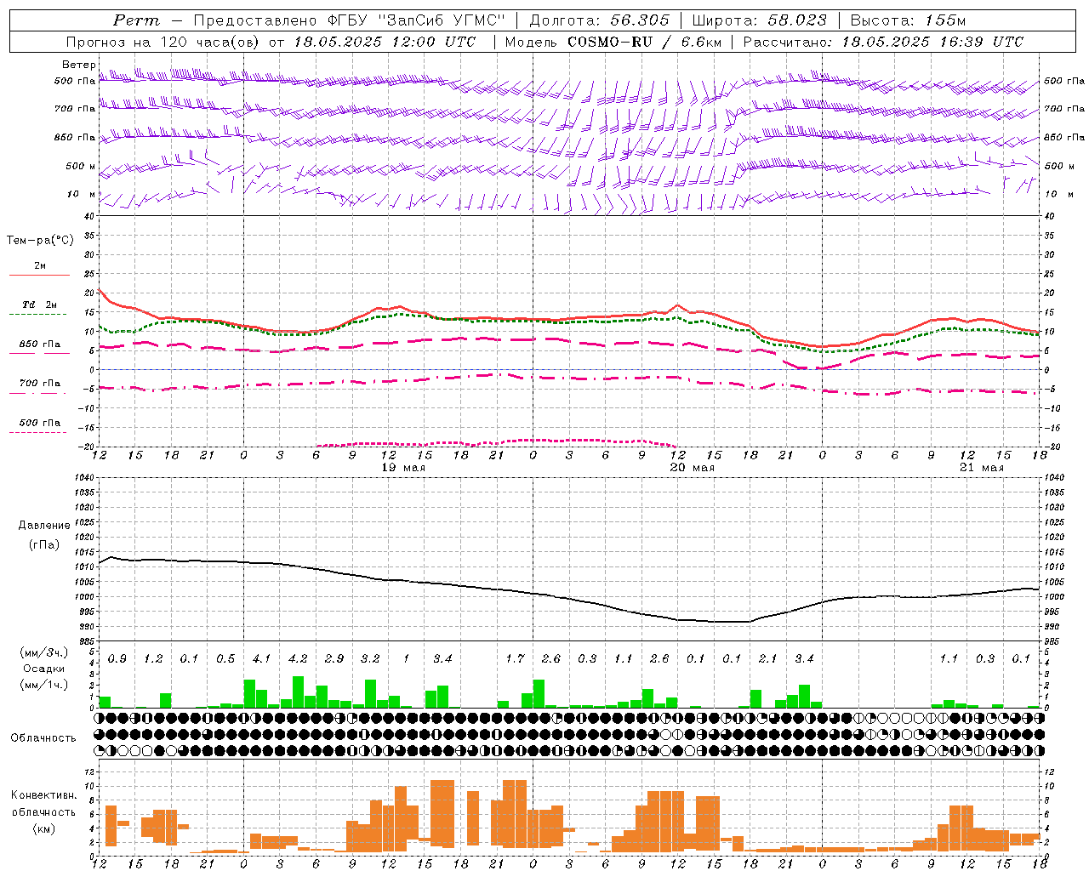
Task: Click the "Рассчитано: 18.05.2025 16:39 UTC" timestamp
Action: tap(883, 42)
